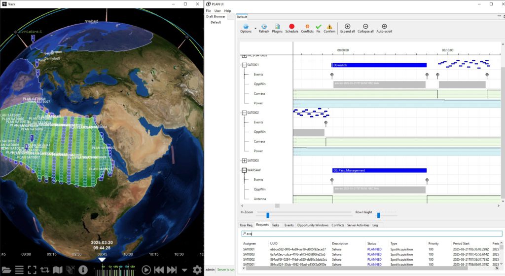
Task: Open the Options dropdown arrow
Action: click(255, 27)
